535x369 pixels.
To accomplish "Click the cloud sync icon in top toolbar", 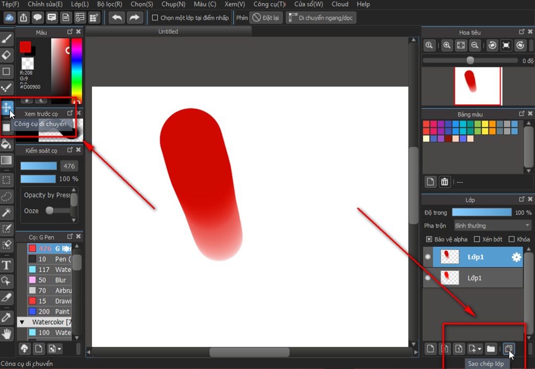I will pos(9,18).
